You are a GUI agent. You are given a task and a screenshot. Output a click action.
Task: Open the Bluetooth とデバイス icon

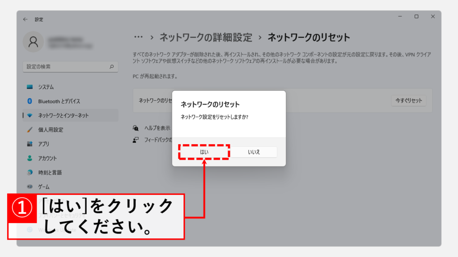30,101
